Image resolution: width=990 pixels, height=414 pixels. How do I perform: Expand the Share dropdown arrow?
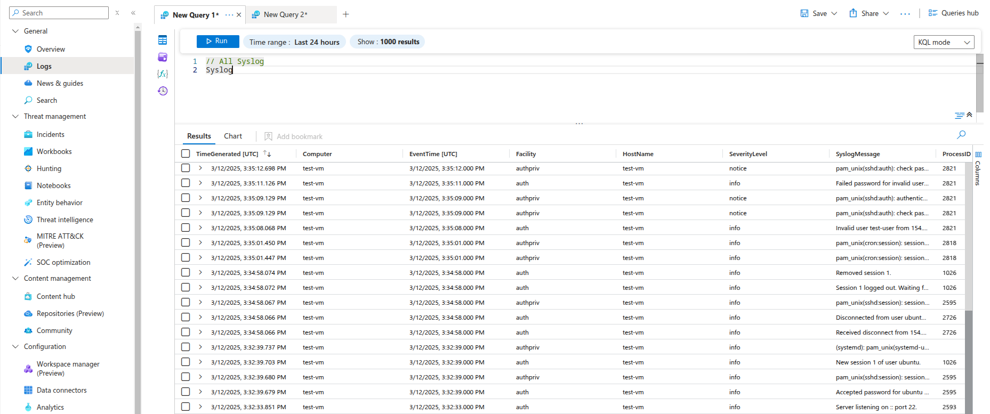coord(886,13)
